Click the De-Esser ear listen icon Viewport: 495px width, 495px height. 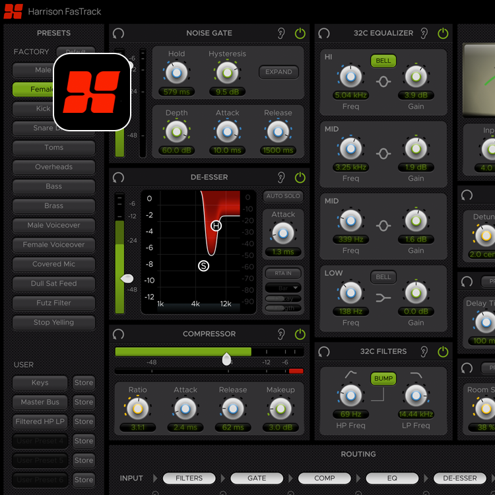282,178
